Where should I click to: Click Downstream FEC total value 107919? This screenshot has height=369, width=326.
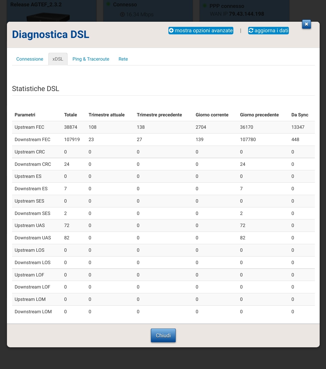point(72,140)
